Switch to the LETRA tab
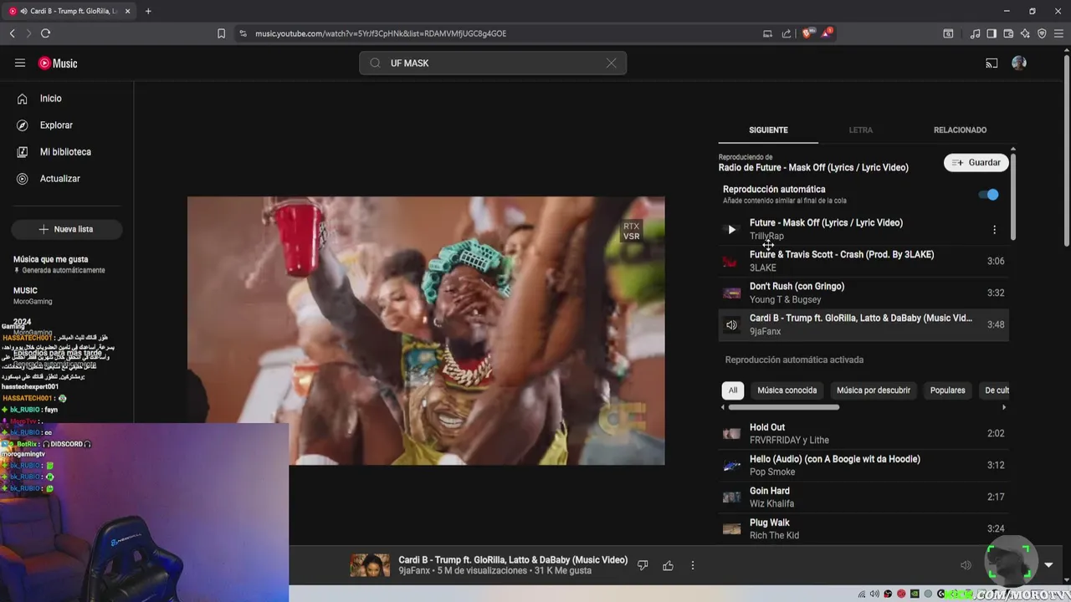 point(860,130)
